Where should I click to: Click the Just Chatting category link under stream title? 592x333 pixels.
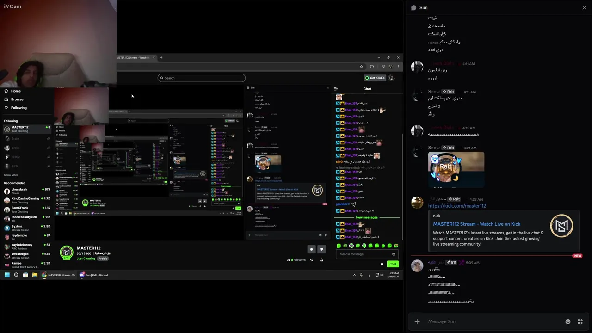[x=86, y=259]
